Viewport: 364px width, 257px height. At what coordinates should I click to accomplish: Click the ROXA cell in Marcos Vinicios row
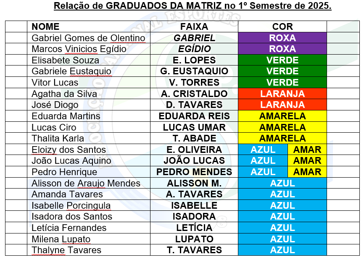pyautogui.click(x=282, y=49)
